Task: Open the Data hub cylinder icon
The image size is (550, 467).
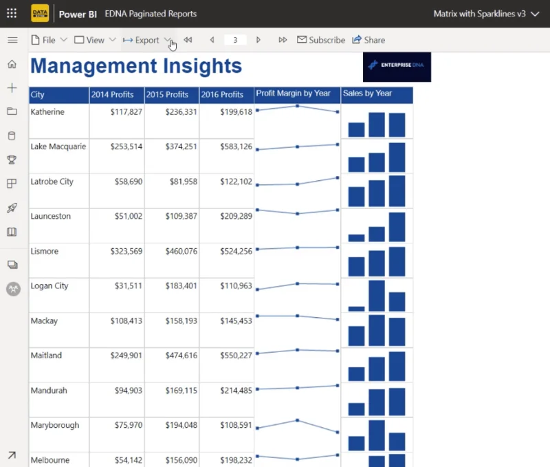Action: tap(12, 135)
